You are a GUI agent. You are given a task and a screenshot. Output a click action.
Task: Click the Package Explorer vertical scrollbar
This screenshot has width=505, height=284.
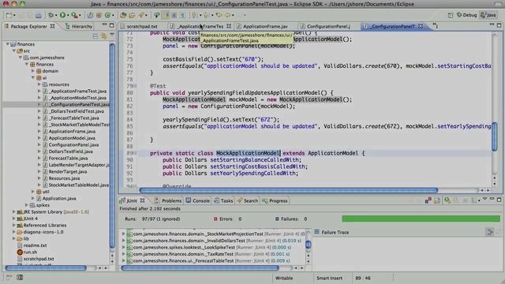coord(112,145)
